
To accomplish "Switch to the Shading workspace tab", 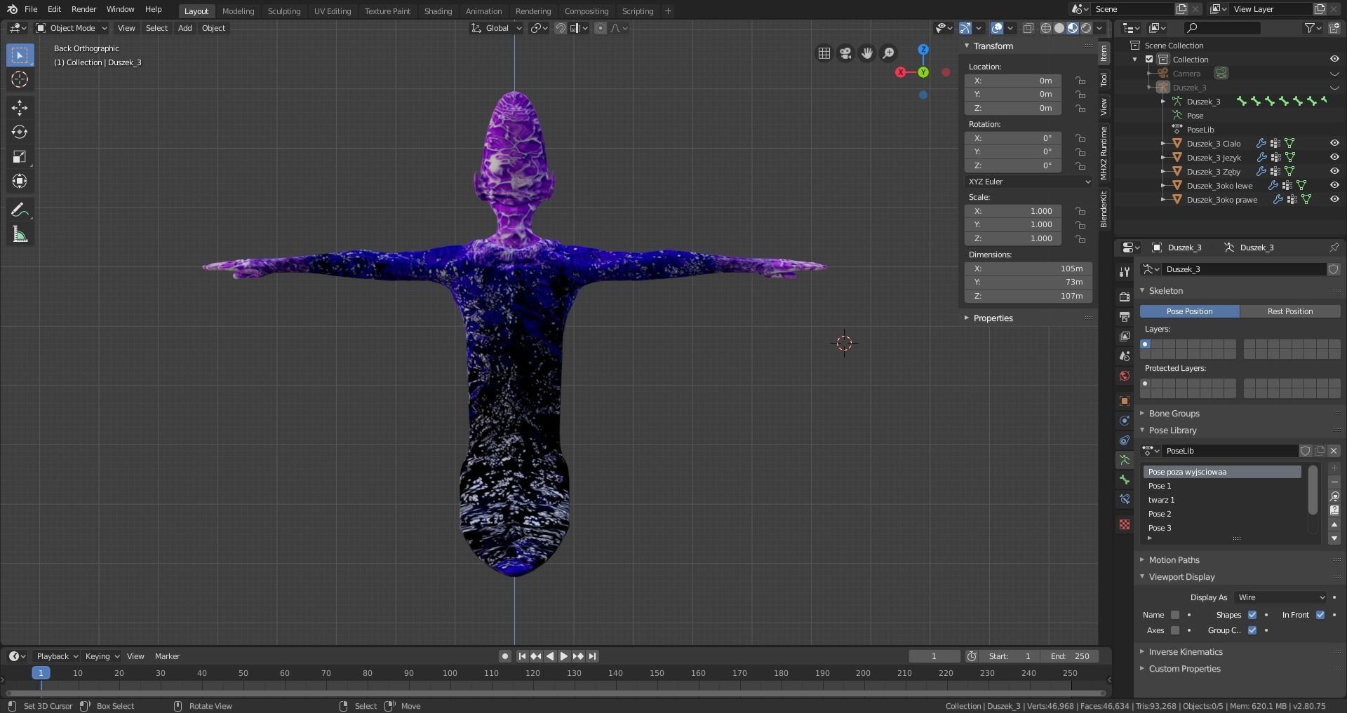I will 438,11.
